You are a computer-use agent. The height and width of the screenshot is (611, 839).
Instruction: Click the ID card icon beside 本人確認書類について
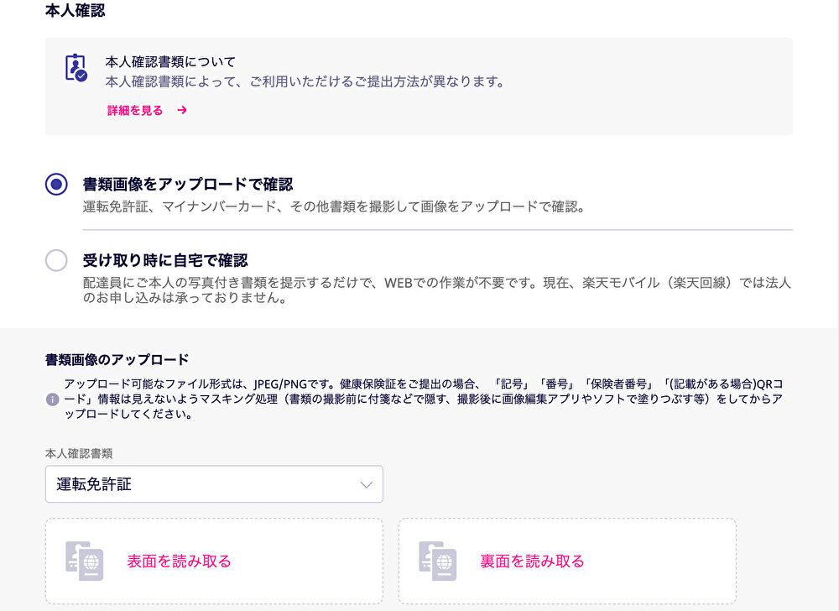click(76, 68)
